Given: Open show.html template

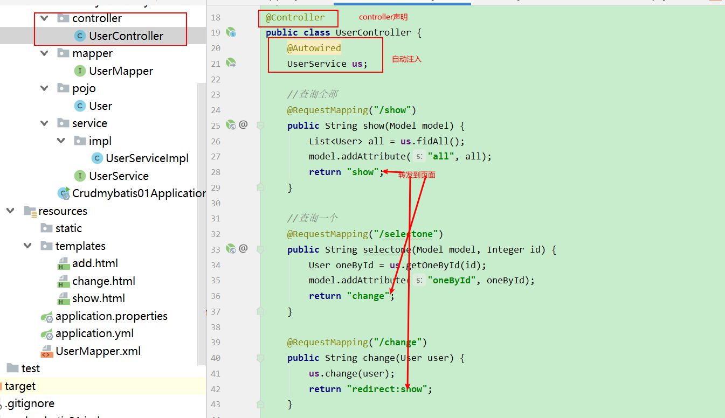Looking at the screenshot, I should point(99,298).
